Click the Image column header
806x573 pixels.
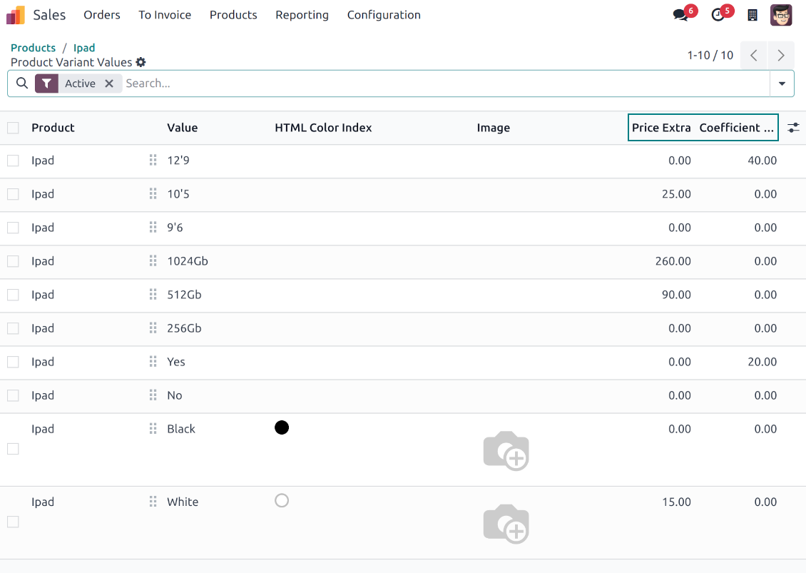point(494,128)
